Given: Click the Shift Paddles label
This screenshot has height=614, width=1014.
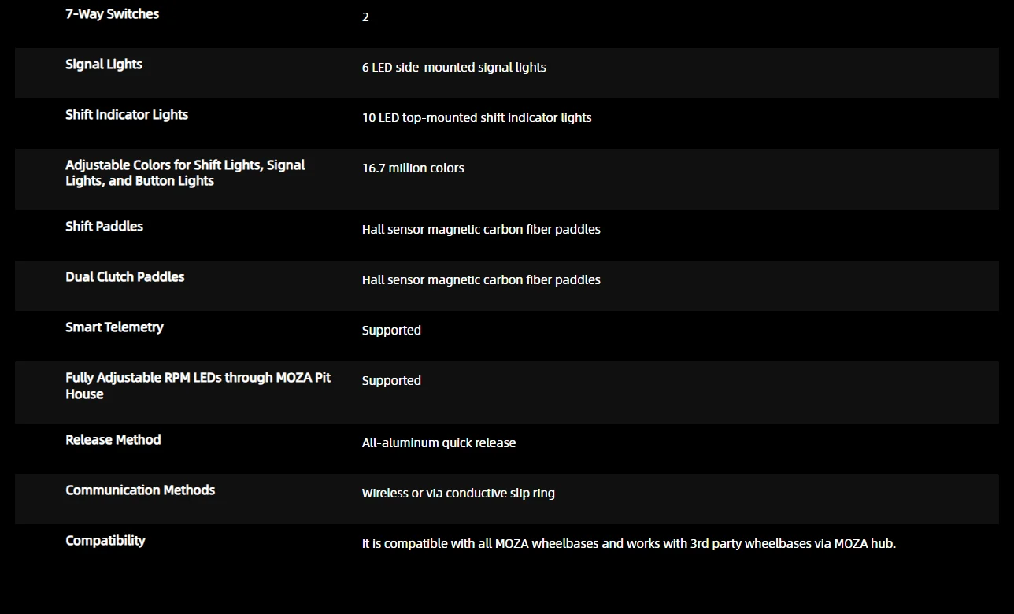Looking at the screenshot, I should pos(104,227).
